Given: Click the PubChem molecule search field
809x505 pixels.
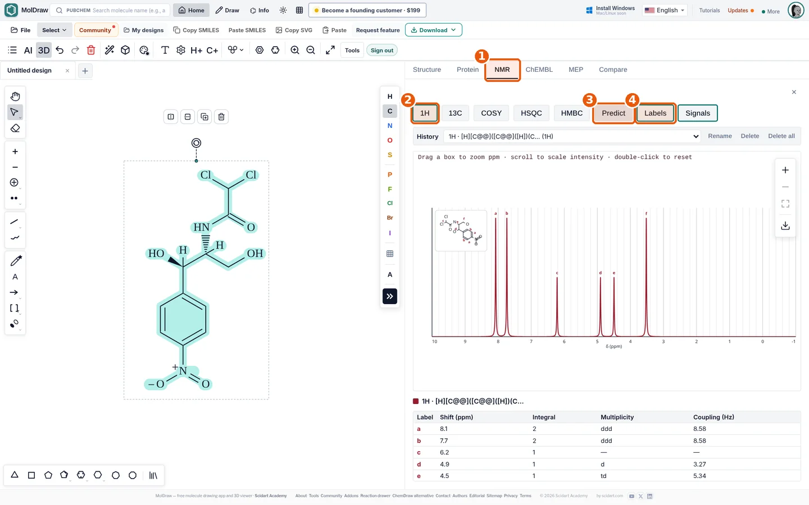Looking at the screenshot, I should click(x=110, y=10).
